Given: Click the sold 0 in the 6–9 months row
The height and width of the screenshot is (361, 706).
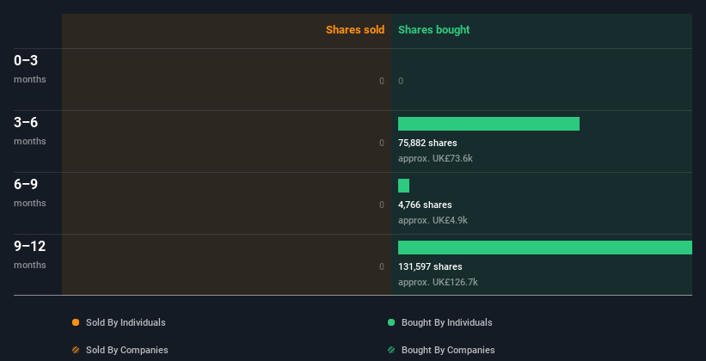Looking at the screenshot, I should [x=382, y=205].
